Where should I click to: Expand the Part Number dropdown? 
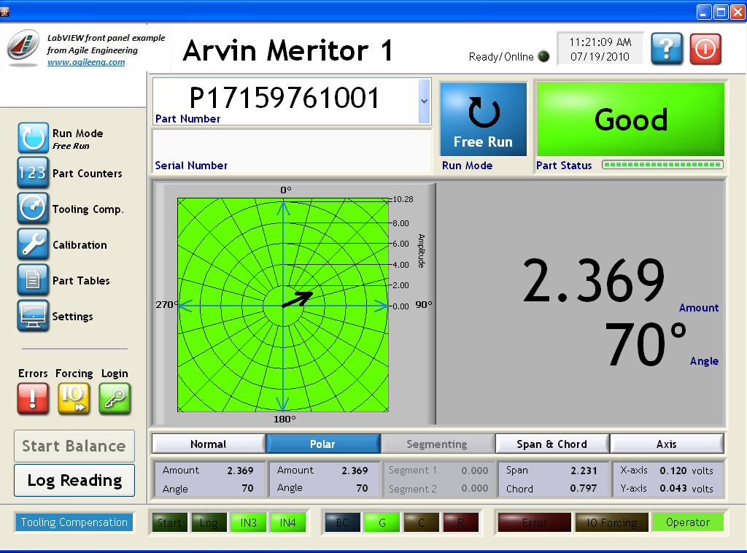pos(424,101)
